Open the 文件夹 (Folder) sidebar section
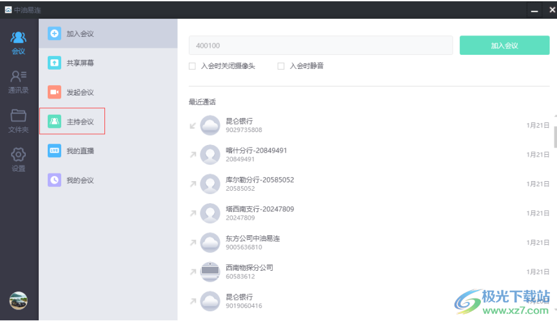 pos(19,121)
